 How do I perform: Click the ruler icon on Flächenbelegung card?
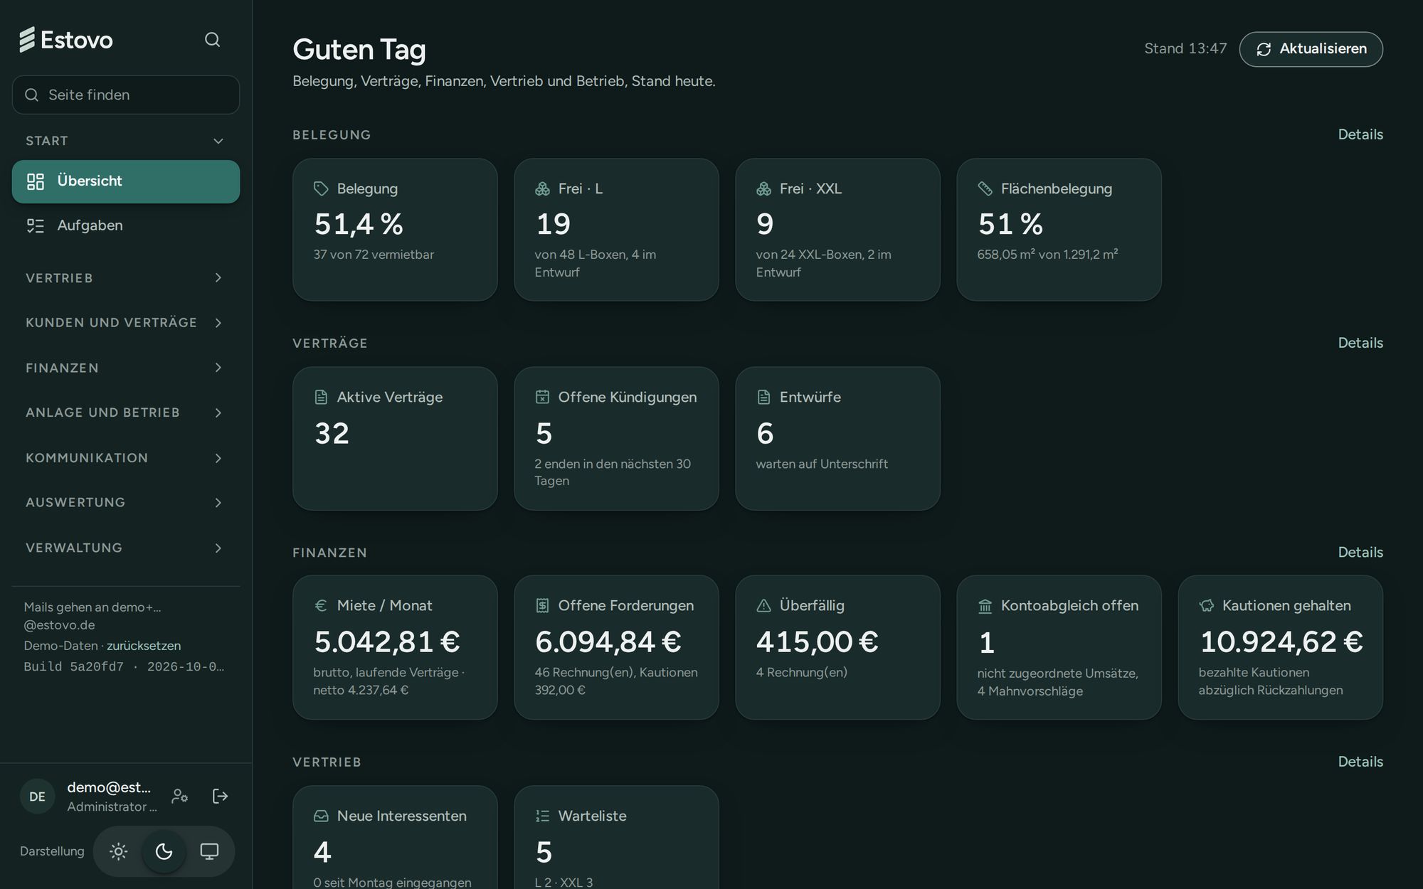[985, 188]
